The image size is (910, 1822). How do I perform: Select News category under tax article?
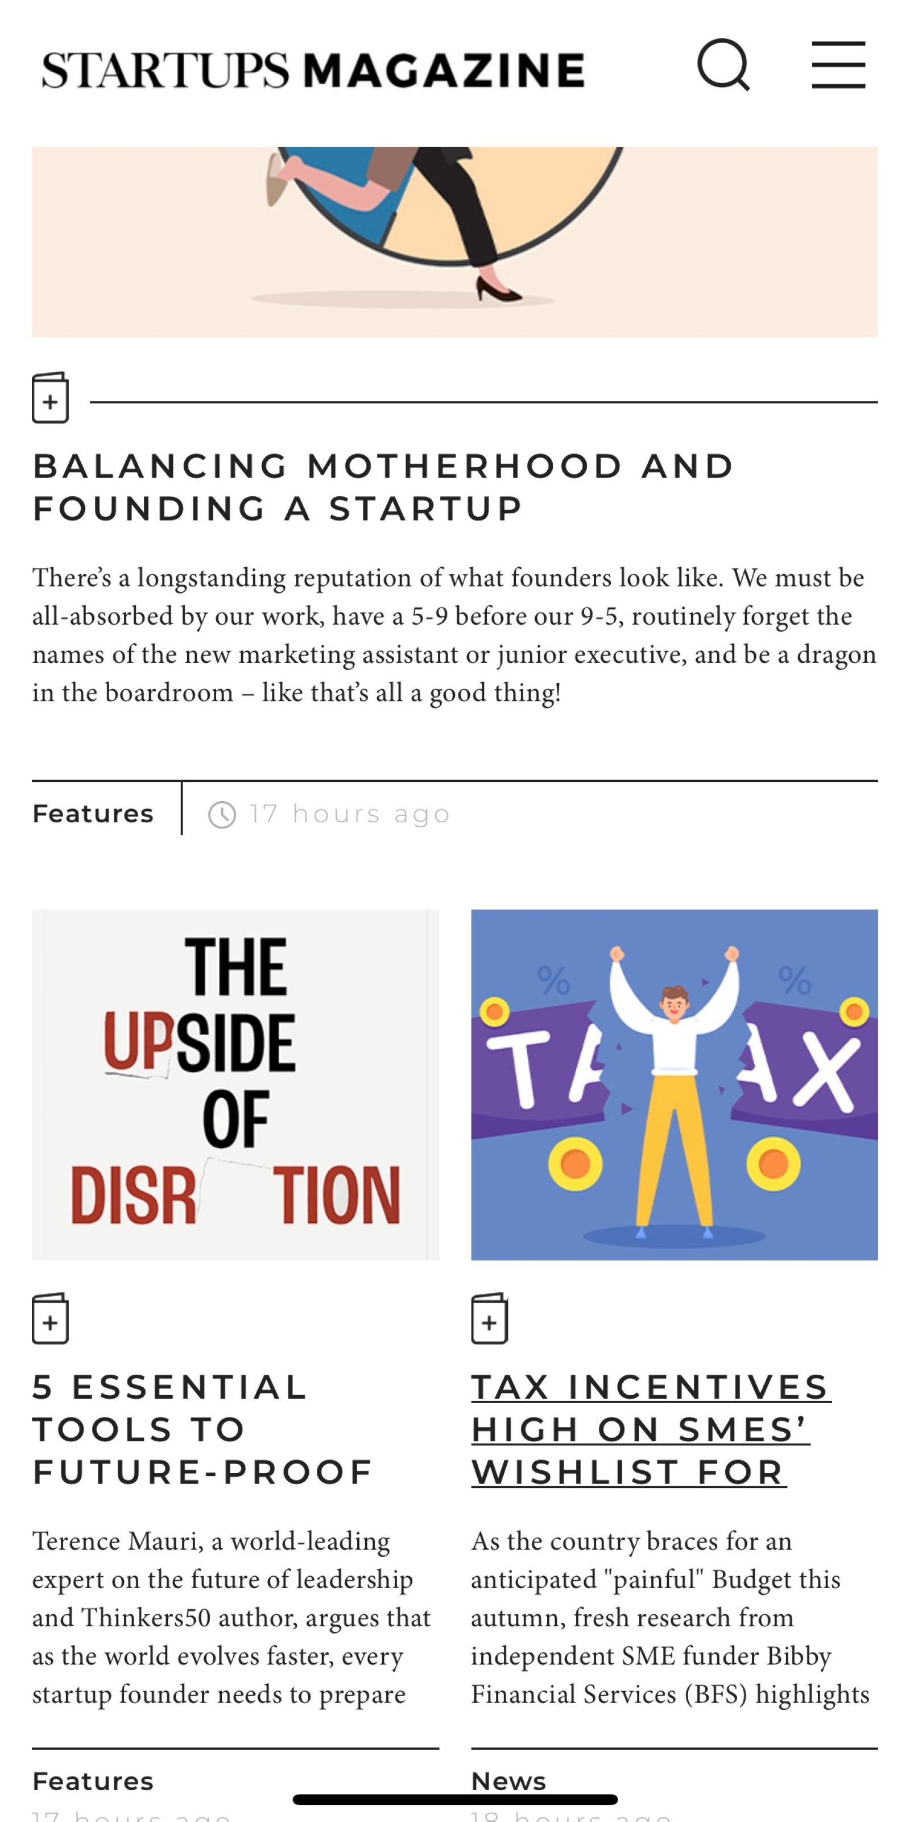coord(509,1781)
